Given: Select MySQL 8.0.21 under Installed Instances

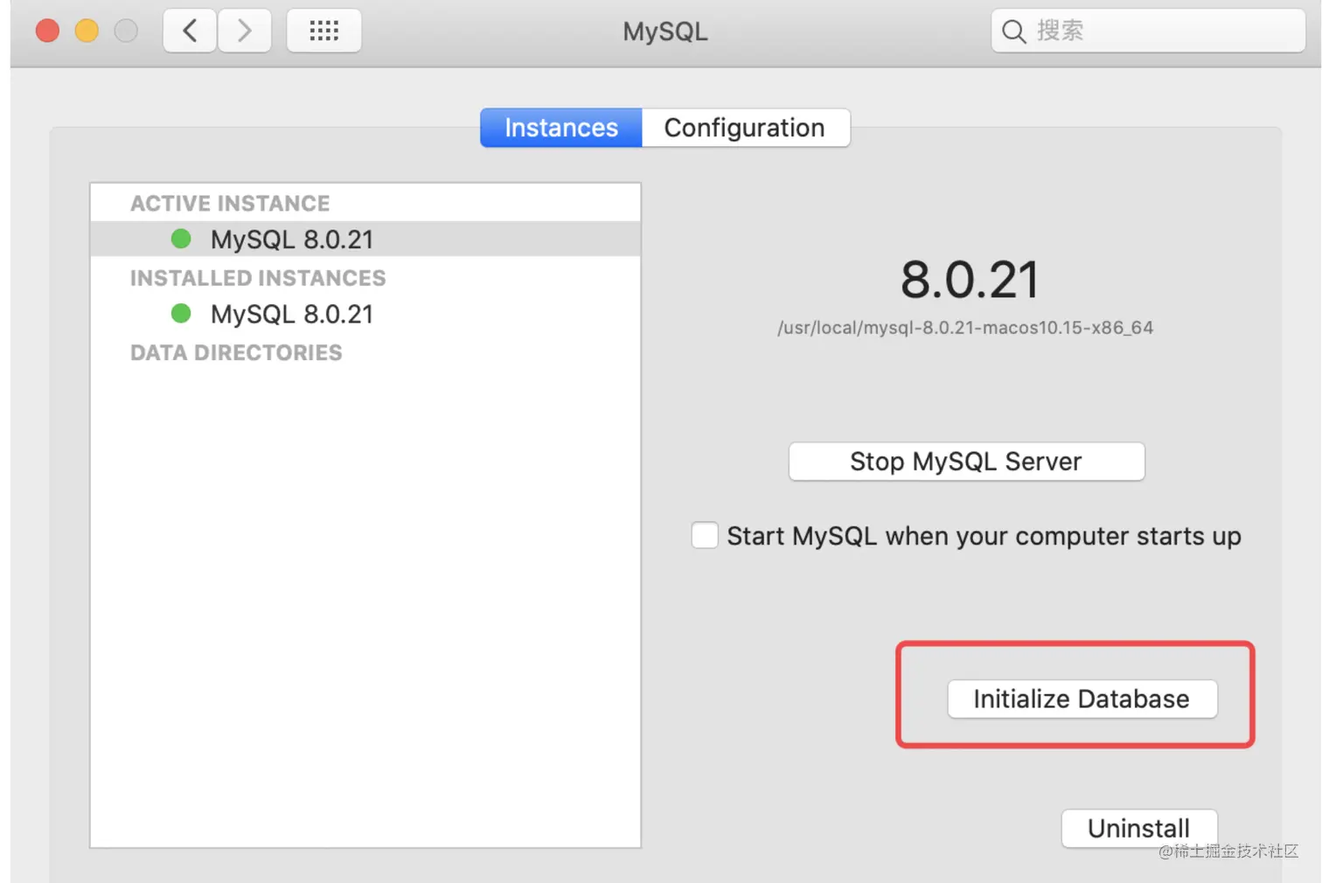Looking at the screenshot, I should (365, 314).
